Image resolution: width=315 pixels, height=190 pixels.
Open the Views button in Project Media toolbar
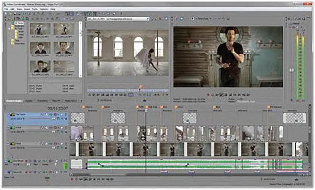pos(63,19)
